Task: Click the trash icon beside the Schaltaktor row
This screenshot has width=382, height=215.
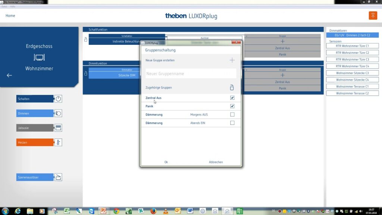Action: pyautogui.click(x=85, y=39)
